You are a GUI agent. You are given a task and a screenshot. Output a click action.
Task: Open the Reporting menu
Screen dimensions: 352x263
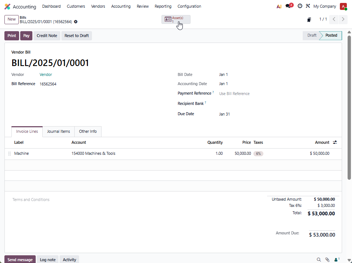click(163, 6)
